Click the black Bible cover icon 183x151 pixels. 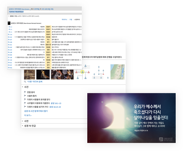click(9, 23)
